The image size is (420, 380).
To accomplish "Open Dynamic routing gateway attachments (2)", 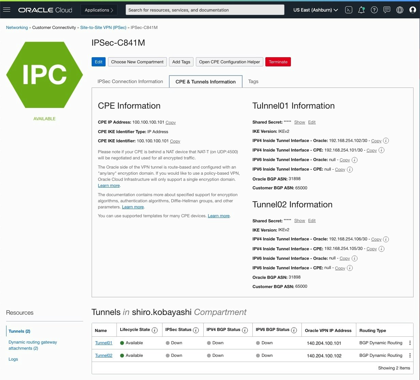I will 33,345.
